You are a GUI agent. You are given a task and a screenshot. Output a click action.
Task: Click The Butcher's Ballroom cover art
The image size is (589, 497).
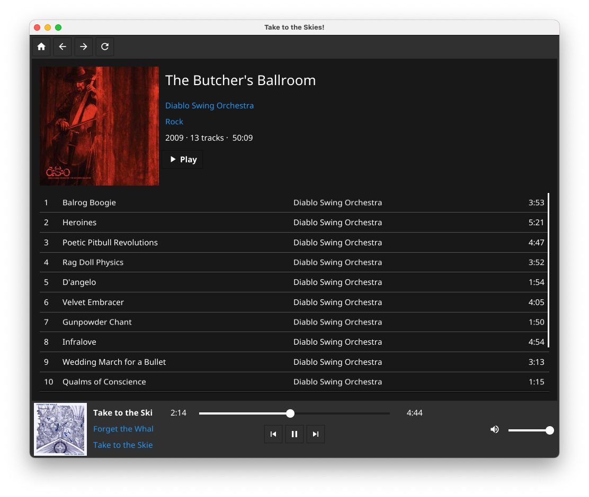(x=99, y=126)
